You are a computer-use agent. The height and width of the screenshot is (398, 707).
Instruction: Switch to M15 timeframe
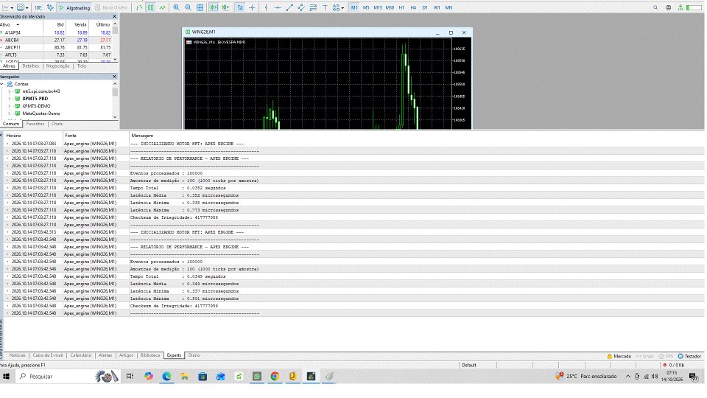(378, 7)
